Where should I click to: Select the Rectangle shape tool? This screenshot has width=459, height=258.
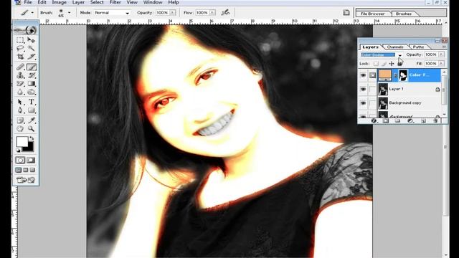pyautogui.click(x=31, y=110)
